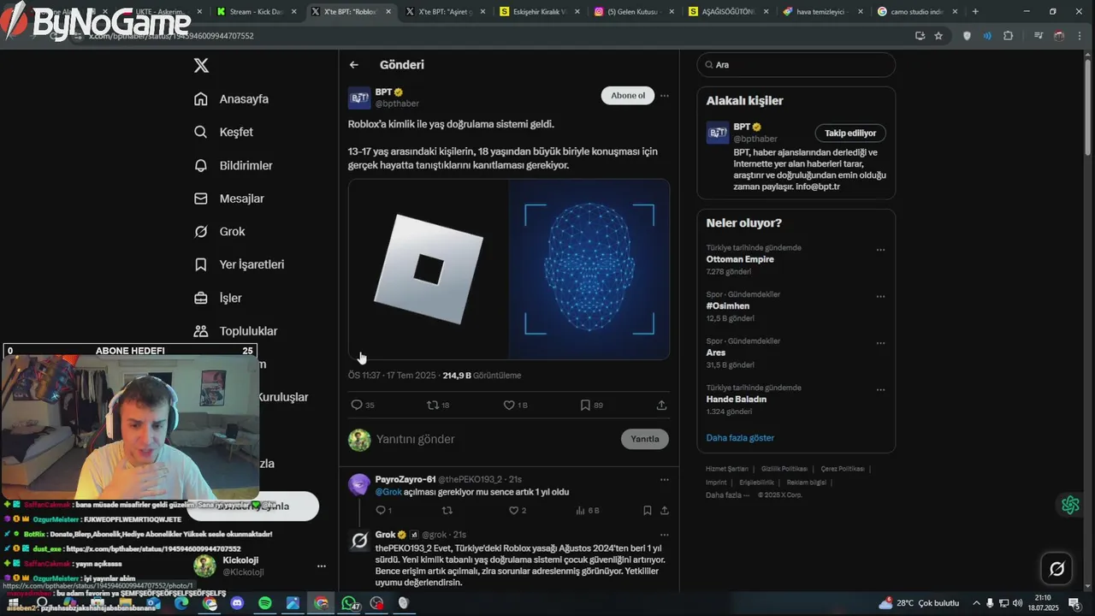1095x616 pixels.
Task: Open BPT in Alakalı kişiler
Action: 742,127
